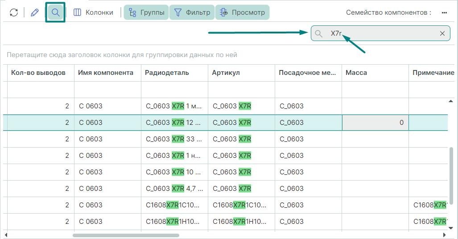Select the Масса cell containing 0
The width and height of the screenshot is (458, 239).
tap(375, 123)
